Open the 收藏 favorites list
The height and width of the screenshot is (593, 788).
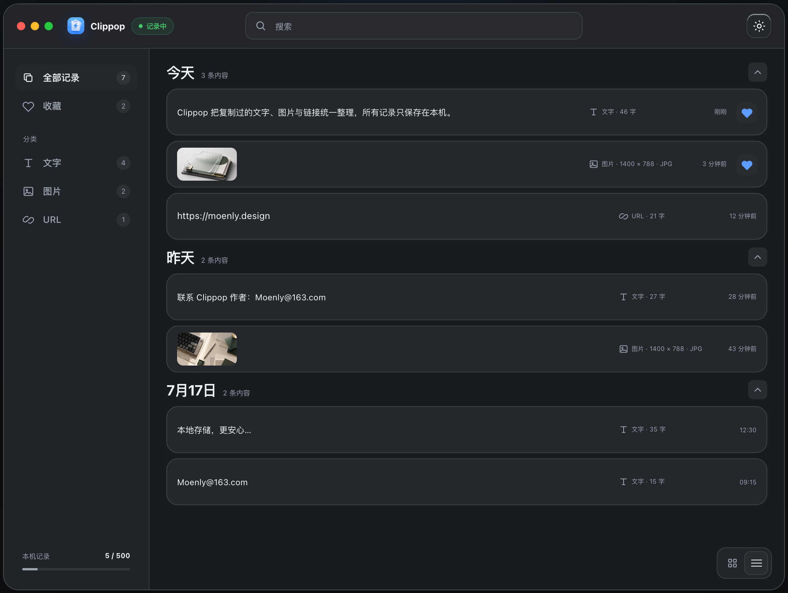[x=76, y=106]
